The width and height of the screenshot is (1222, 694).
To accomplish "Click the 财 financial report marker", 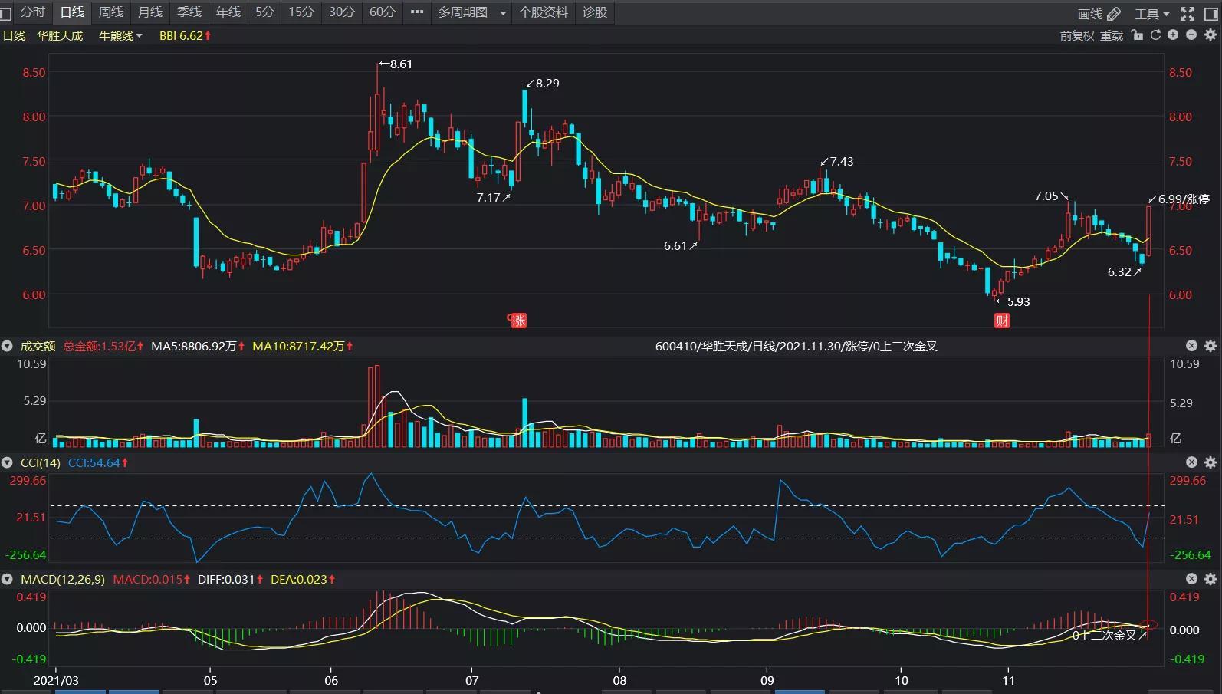I will tap(1002, 321).
